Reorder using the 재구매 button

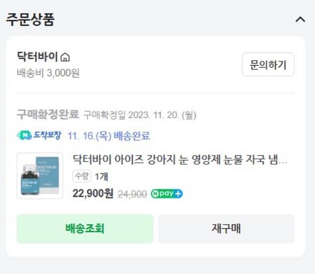click(226, 229)
